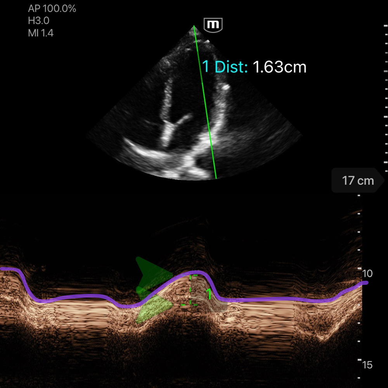Click the B-mode depth scale ruler at right

click(385, 97)
